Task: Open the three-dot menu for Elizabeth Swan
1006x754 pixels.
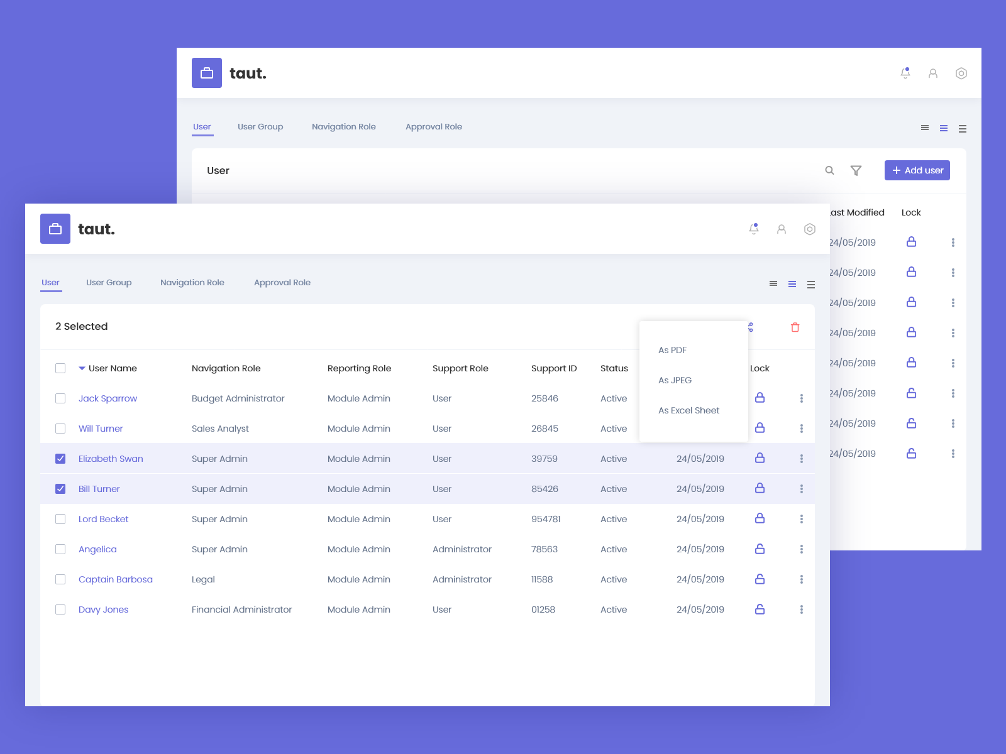Action: (802, 459)
